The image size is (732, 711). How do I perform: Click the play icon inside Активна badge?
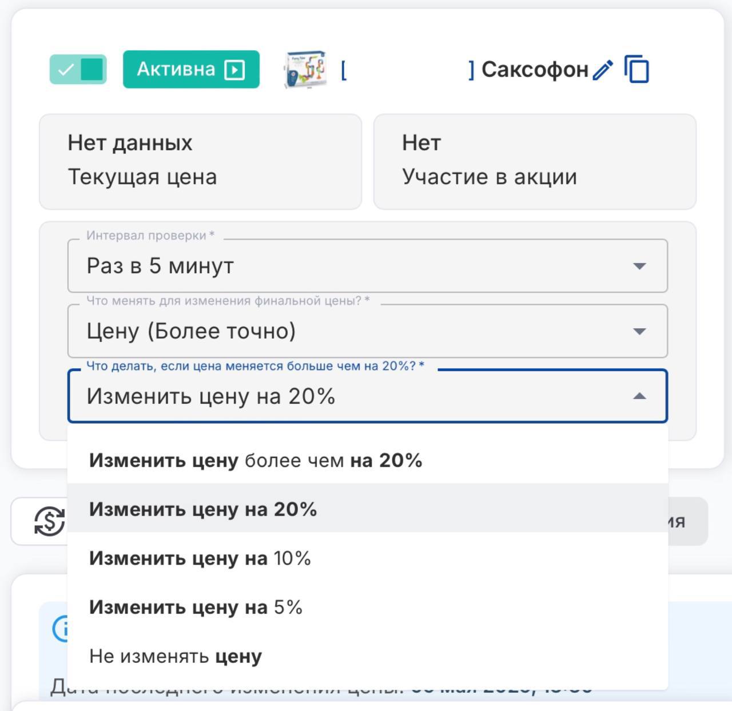click(234, 70)
